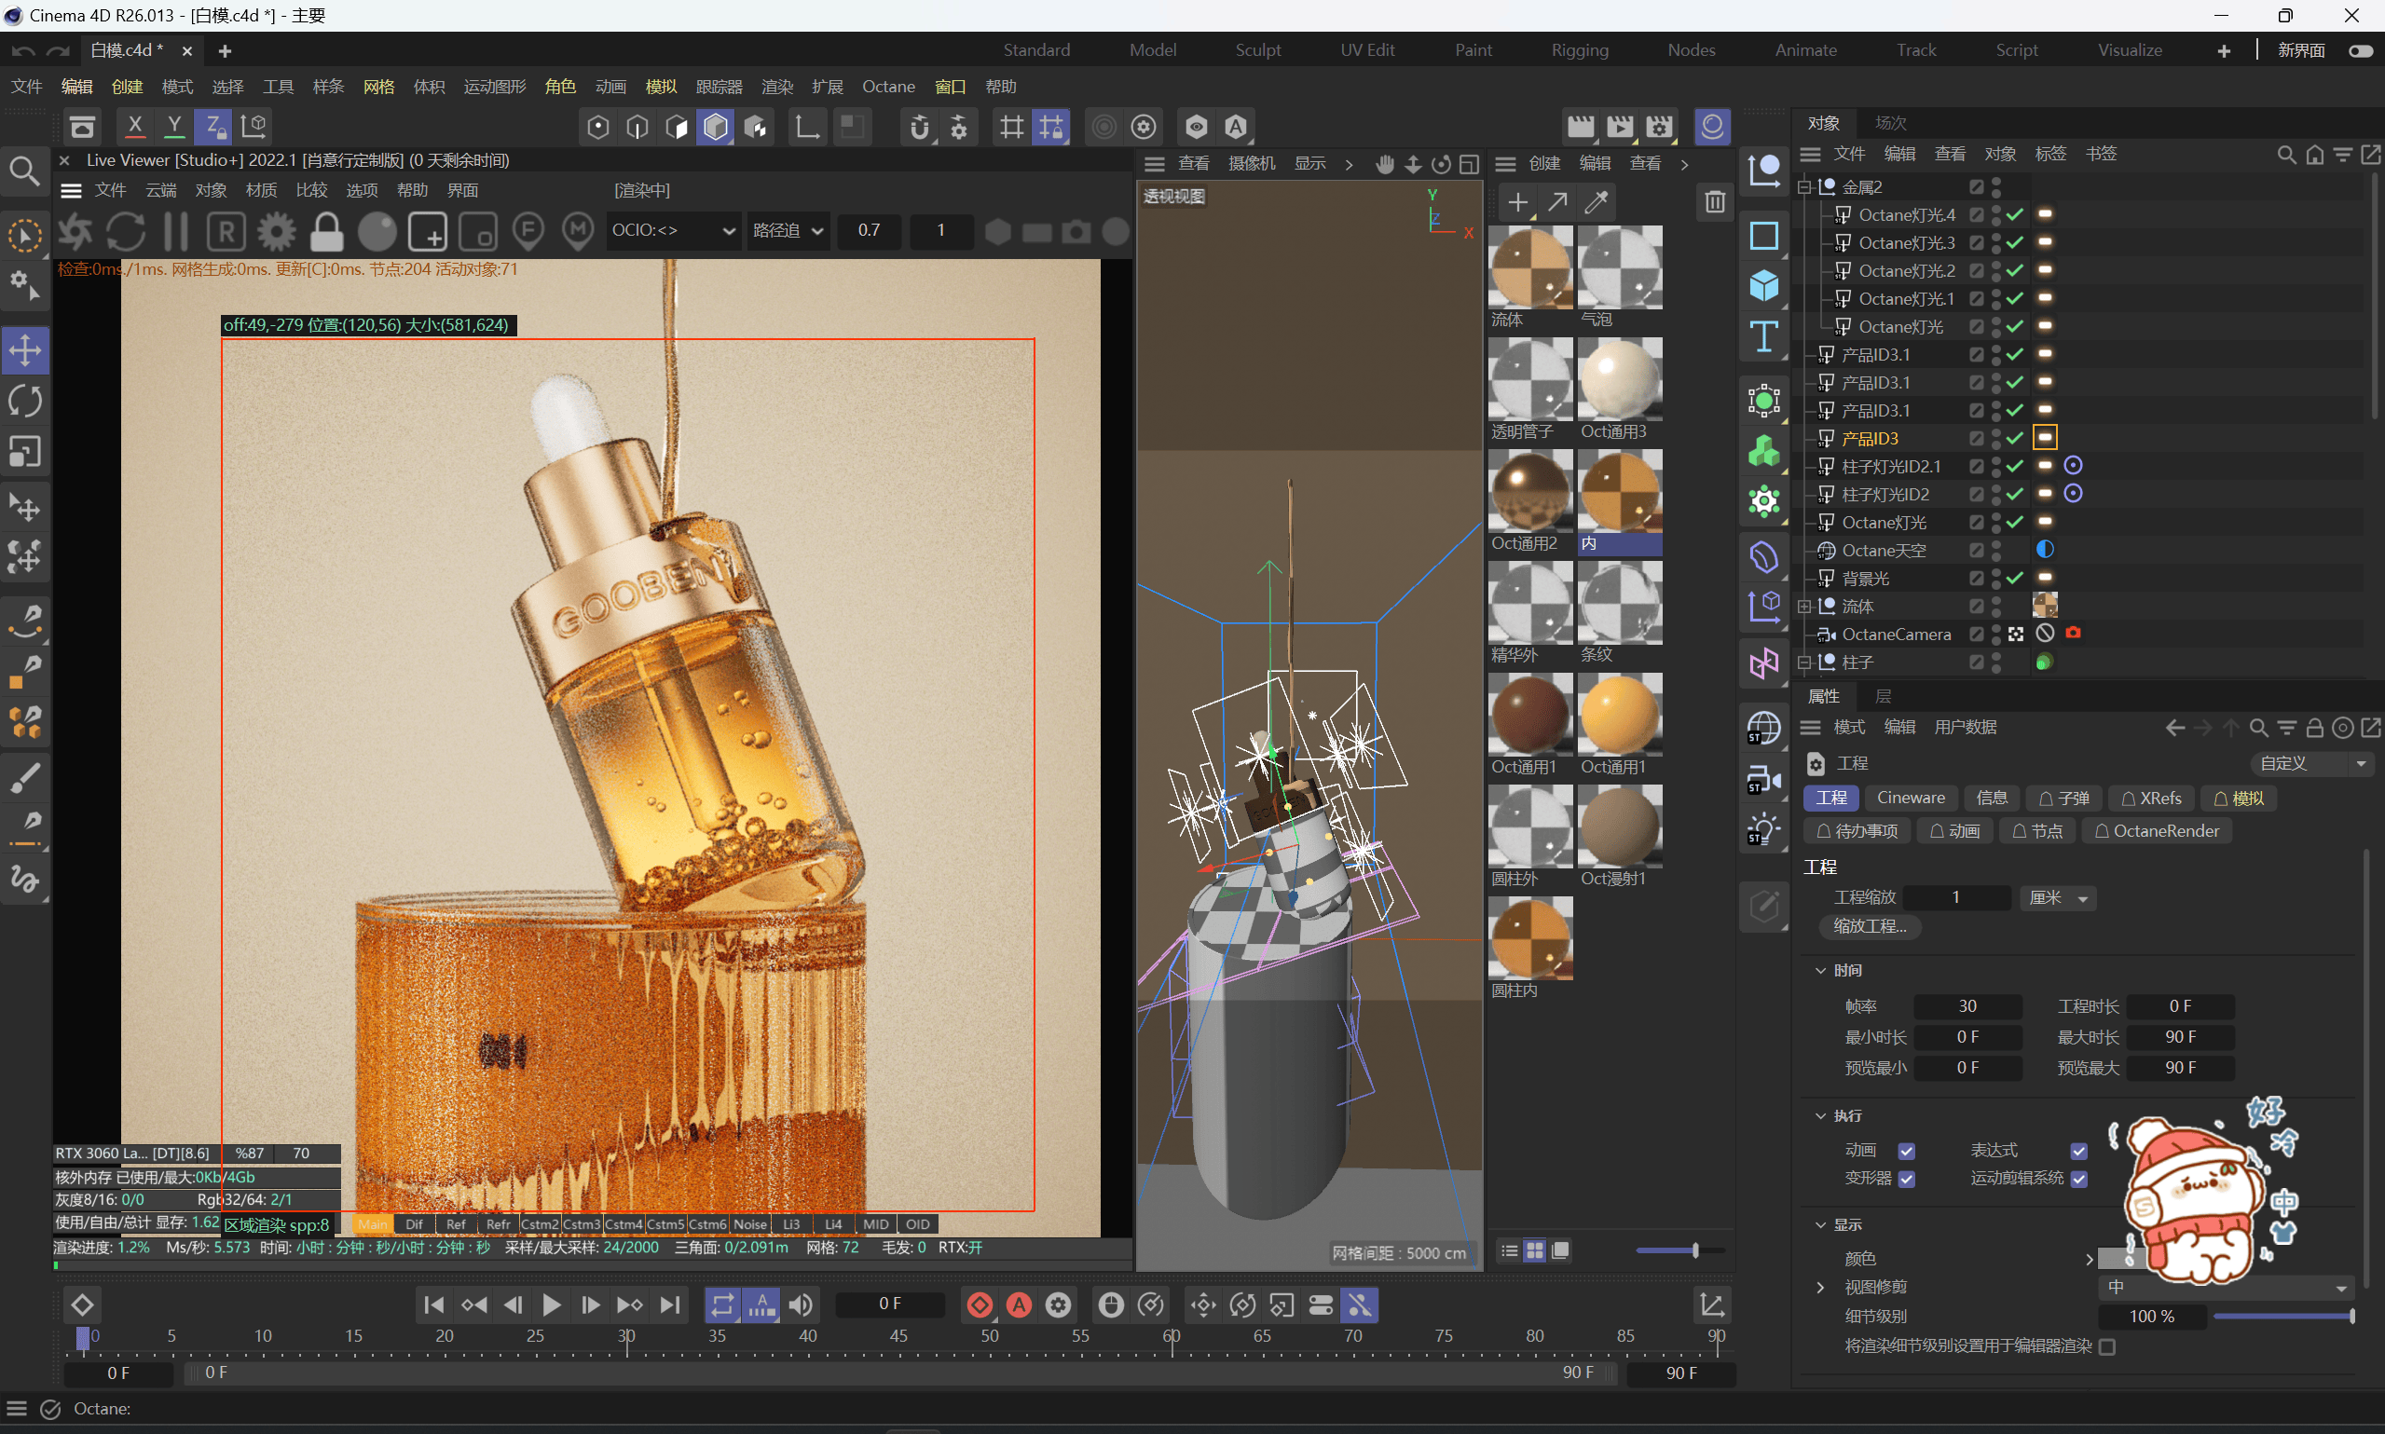Delete material with the trash icon
Screen dimensions: 2385x1434
coord(1714,201)
